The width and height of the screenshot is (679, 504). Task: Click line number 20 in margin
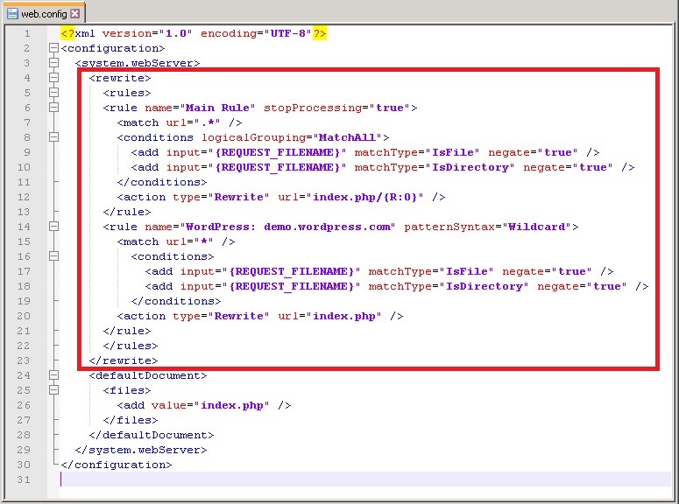point(24,316)
